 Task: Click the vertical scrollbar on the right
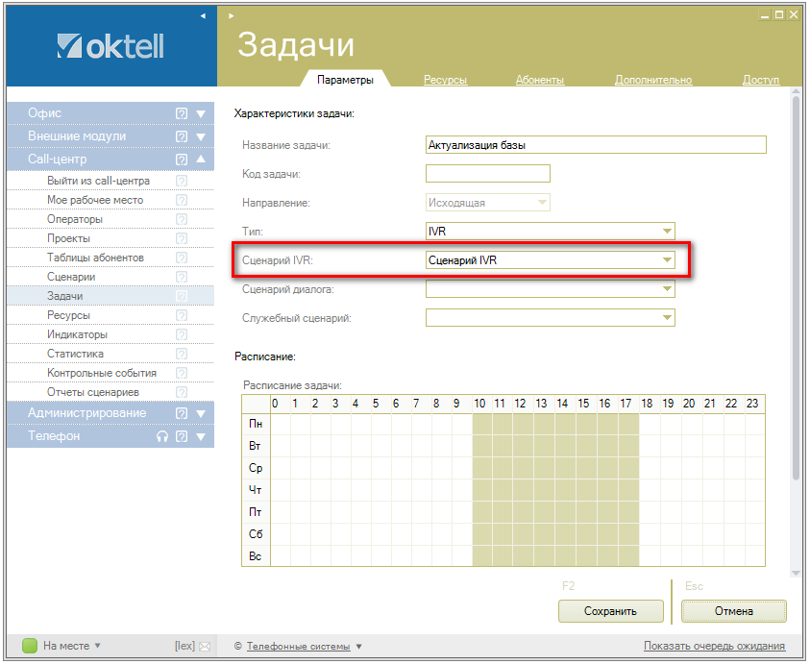[795, 288]
